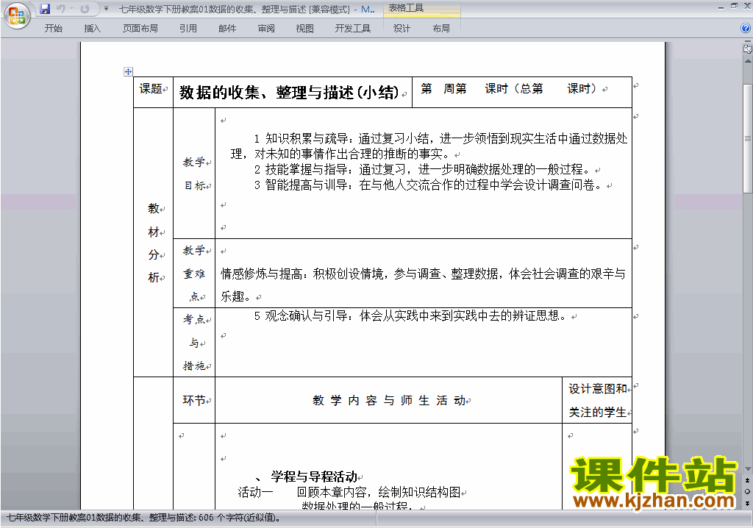The image size is (753, 528).
Task: Restore down the Word window
Action: 734,6
